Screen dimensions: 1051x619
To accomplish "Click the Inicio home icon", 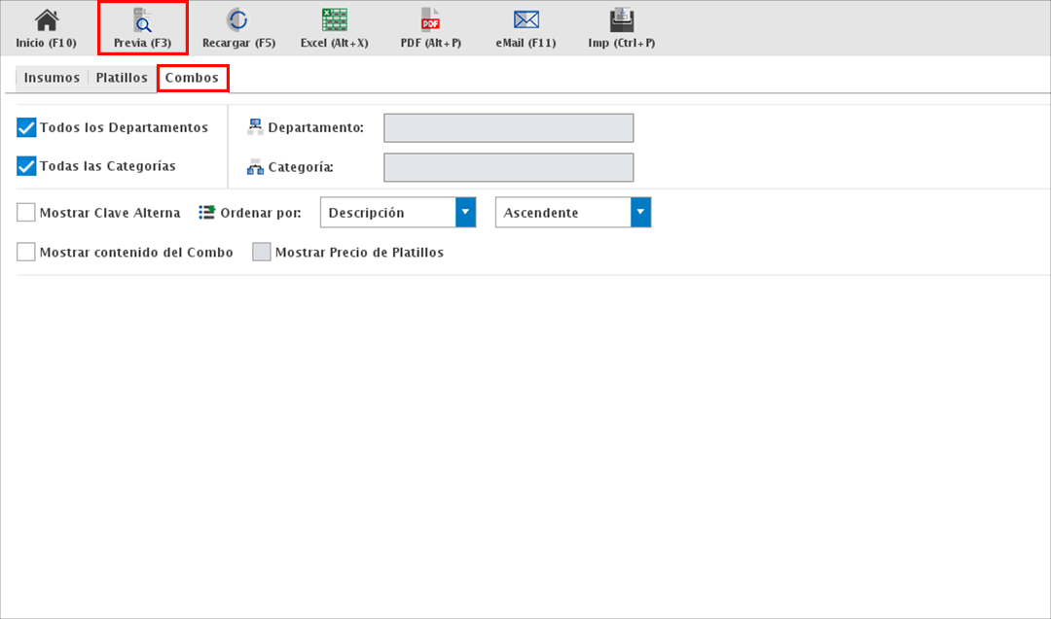I will click(x=46, y=20).
